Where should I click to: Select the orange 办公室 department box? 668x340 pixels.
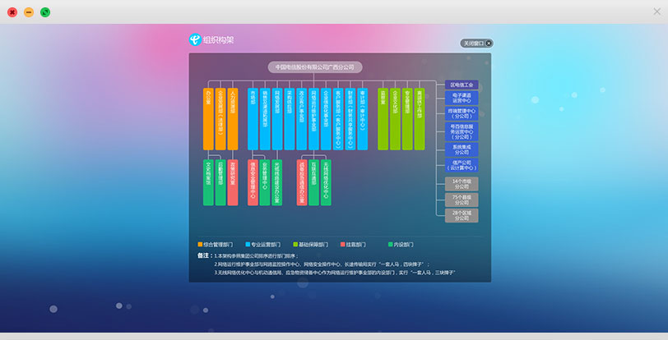(208, 119)
